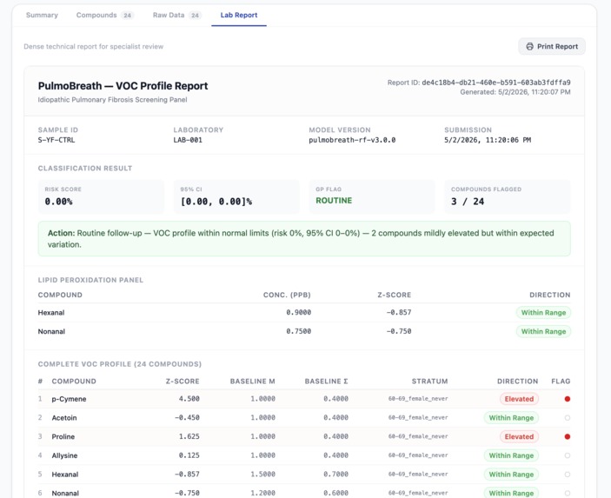Click the Print Report button
The height and width of the screenshot is (498, 611).
(x=551, y=46)
